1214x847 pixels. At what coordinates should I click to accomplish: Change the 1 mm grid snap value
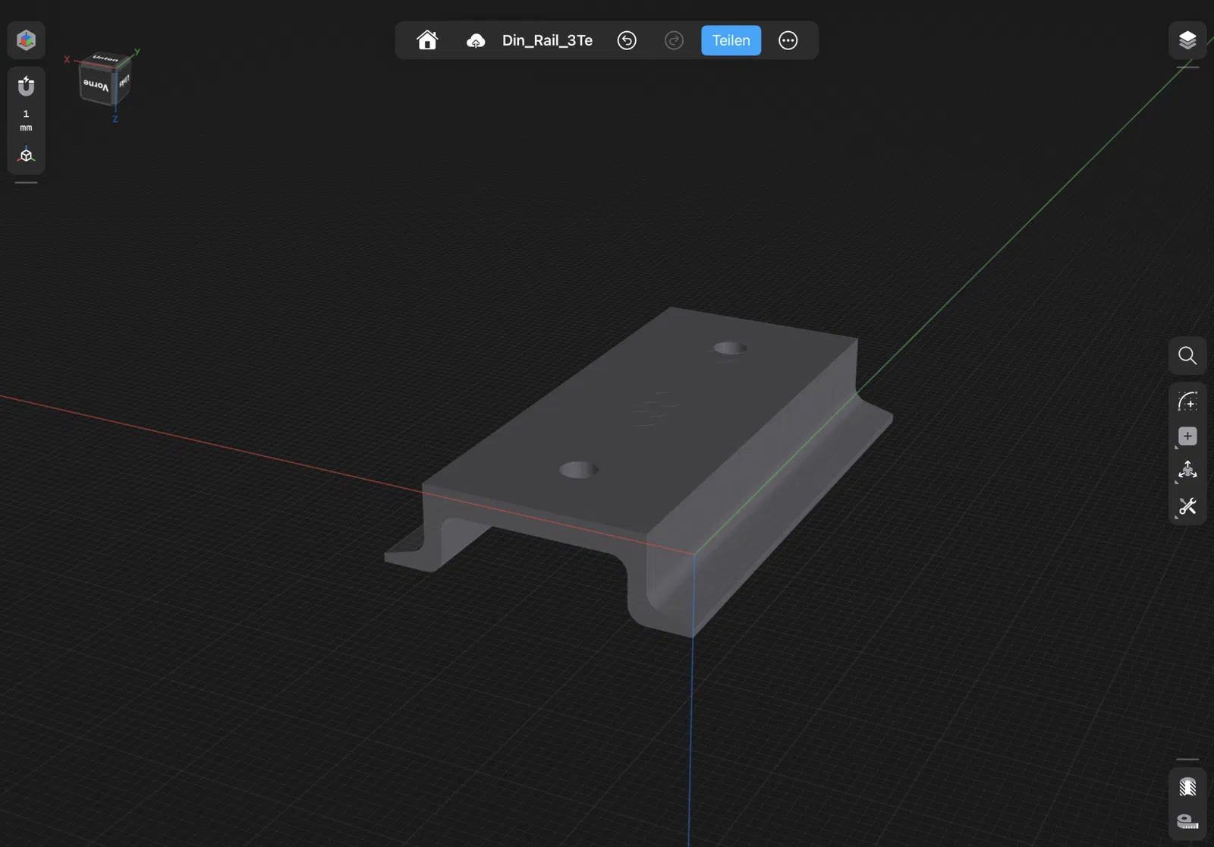click(x=26, y=120)
